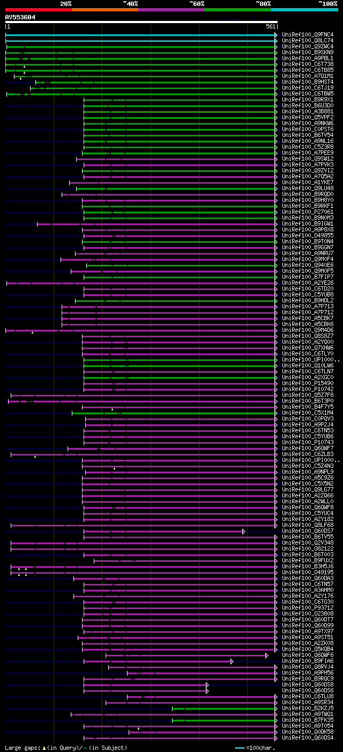Image resolution: width=343 pixels, height=752 pixels.
Task: Click the hit label UniRef100_B9R9X1
Action: (x=308, y=100)
